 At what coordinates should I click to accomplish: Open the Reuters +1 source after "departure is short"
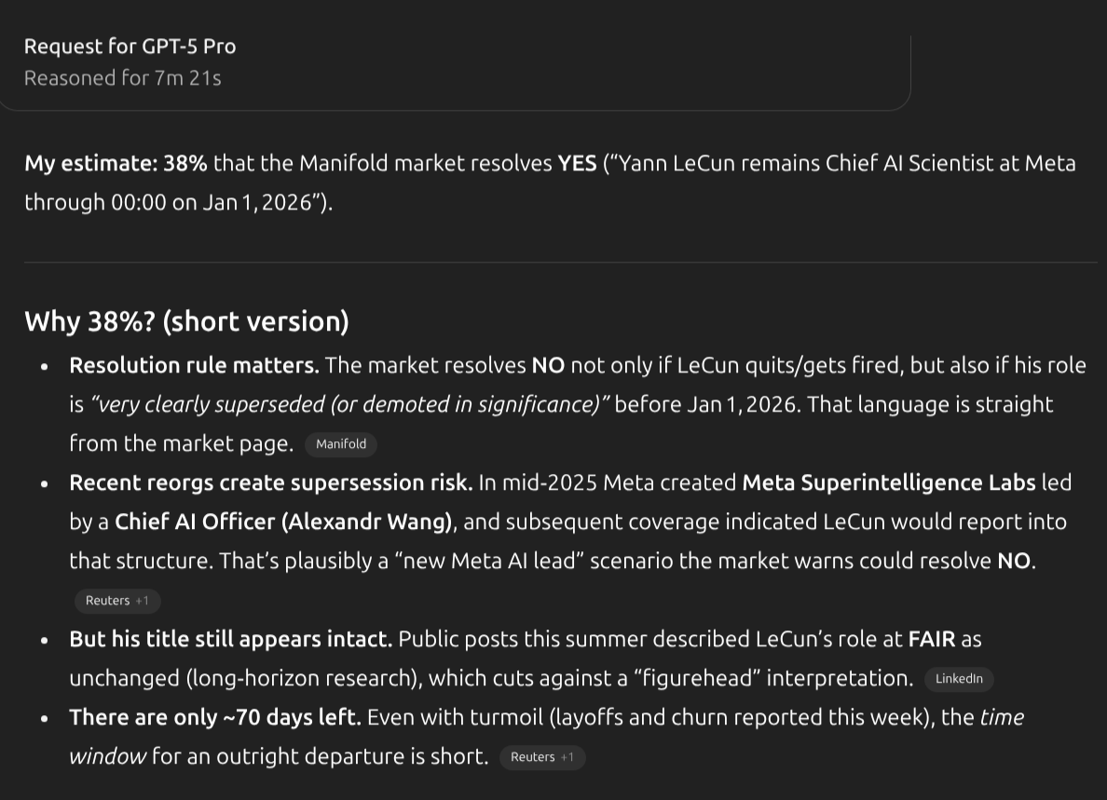[541, 757]
